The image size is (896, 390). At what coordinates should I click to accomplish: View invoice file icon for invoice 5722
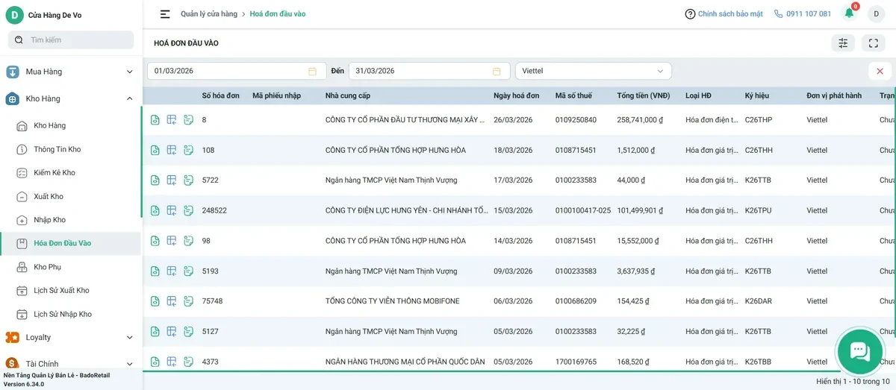click(x=155, y=180)
